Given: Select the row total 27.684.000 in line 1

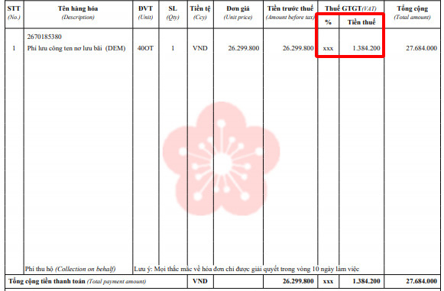Looking at the screenshot, I should (x=421, y=48).
